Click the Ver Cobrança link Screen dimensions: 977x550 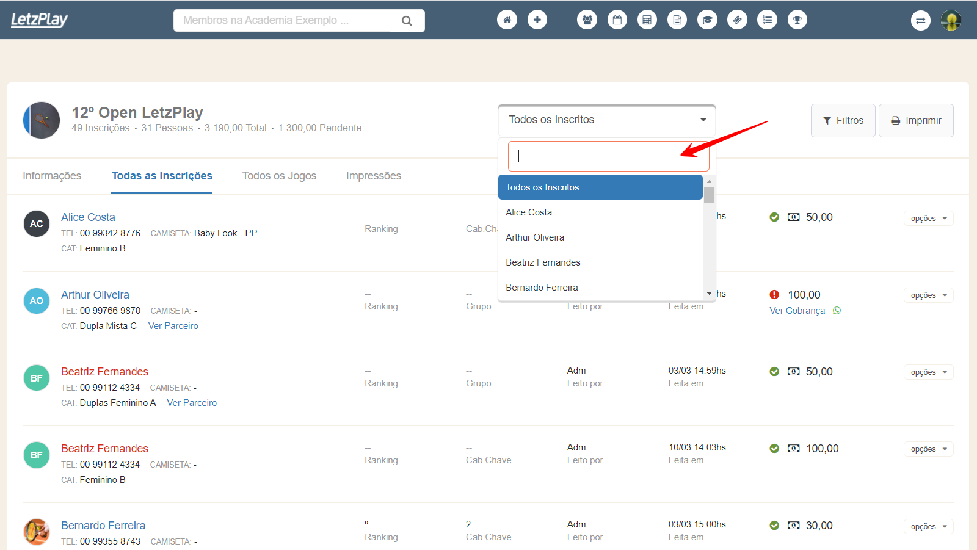(797, 311)
